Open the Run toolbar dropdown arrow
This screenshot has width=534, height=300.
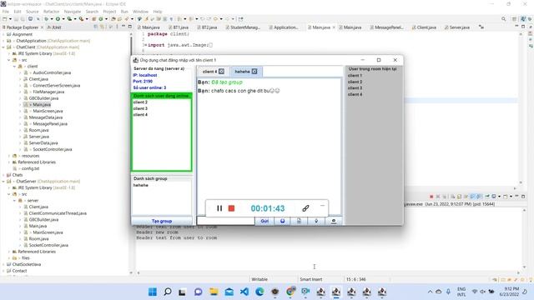point(63,19)
